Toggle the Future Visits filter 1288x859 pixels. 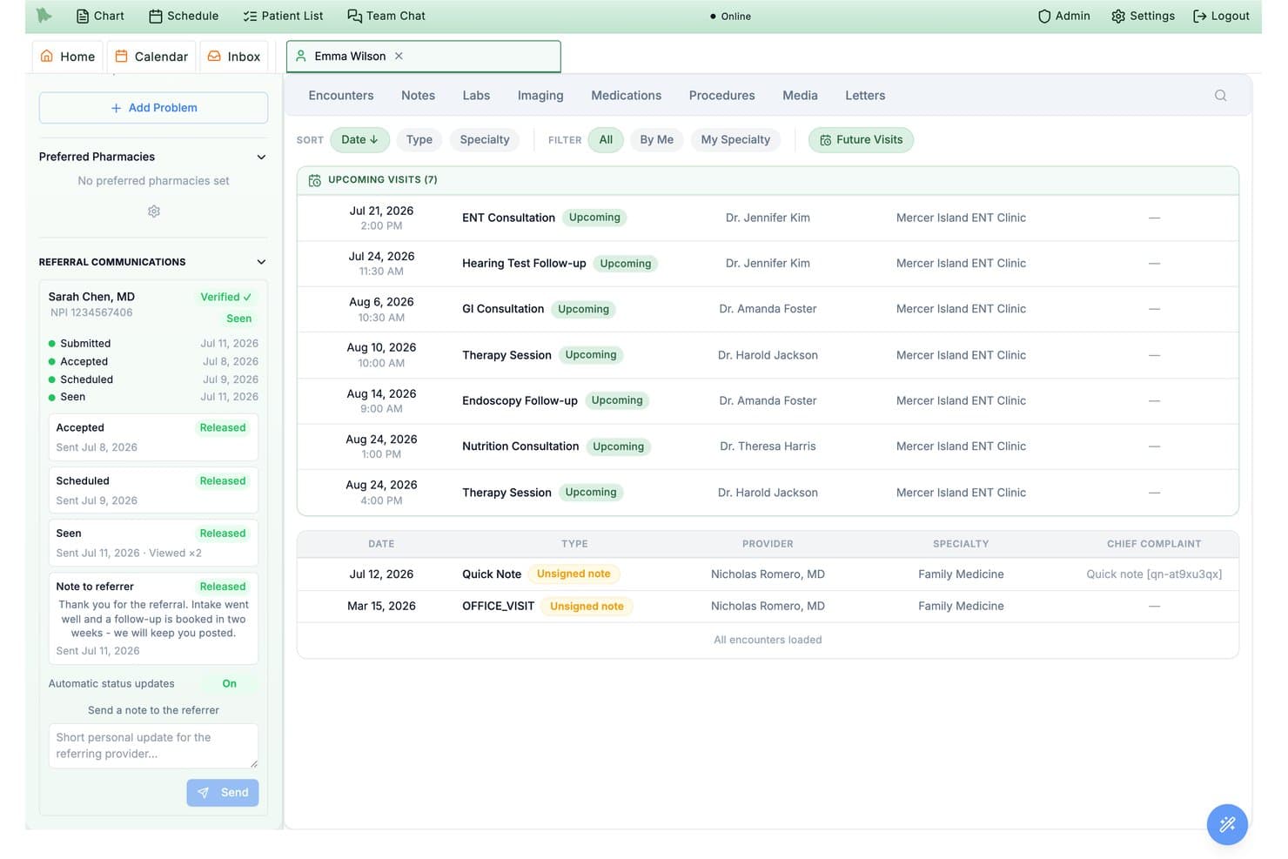click(x=861, y=140)
